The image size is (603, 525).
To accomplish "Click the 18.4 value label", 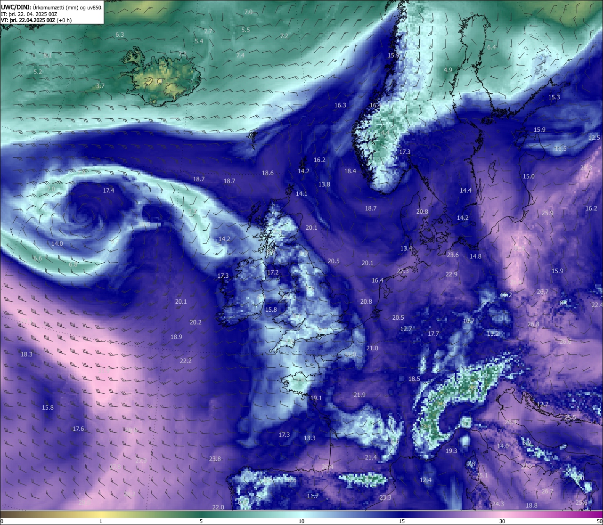I will (x=350, y=171).
